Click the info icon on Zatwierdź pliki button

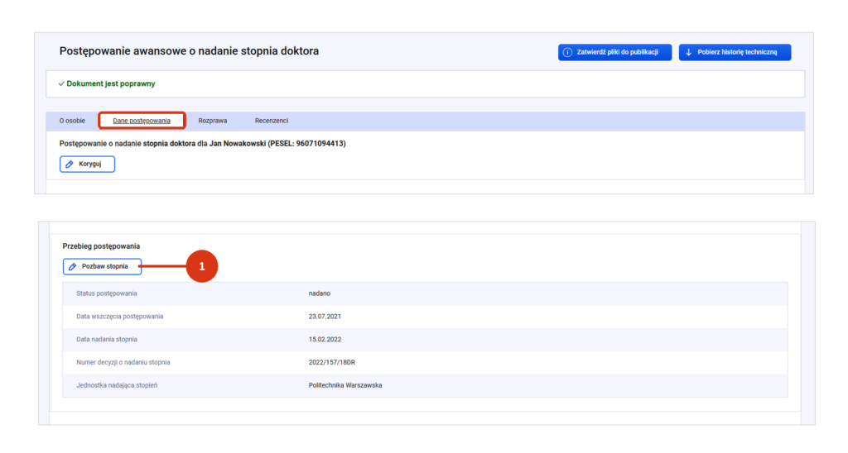(567, 53)
